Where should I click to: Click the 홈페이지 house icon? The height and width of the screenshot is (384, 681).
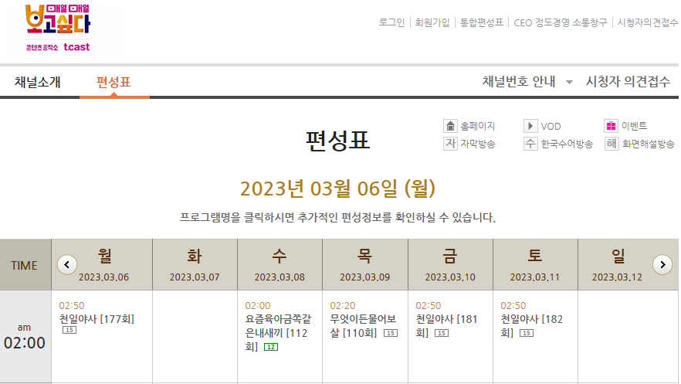[x=450, y=126]
